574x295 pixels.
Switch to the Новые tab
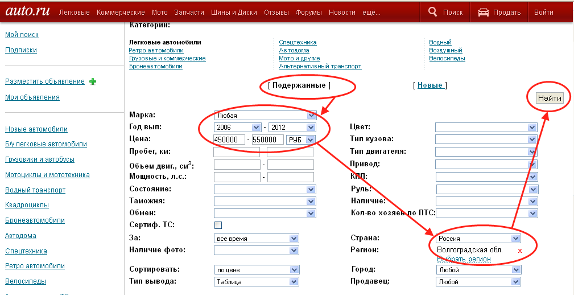(x=430, y=85)
